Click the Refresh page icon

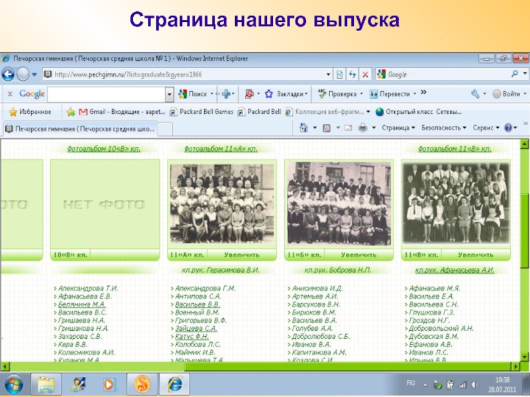pos(352,74)
